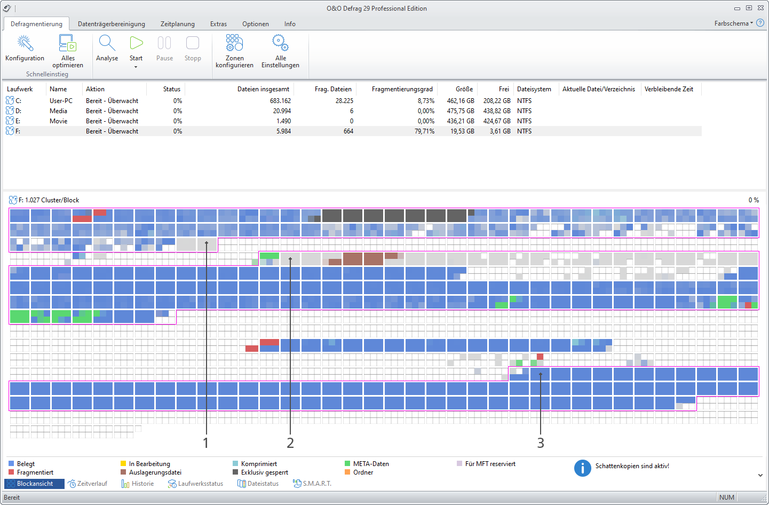Click the dark Exklusiv gesperrt swatch
769x505 pixels.
click(x=235, y=472)
